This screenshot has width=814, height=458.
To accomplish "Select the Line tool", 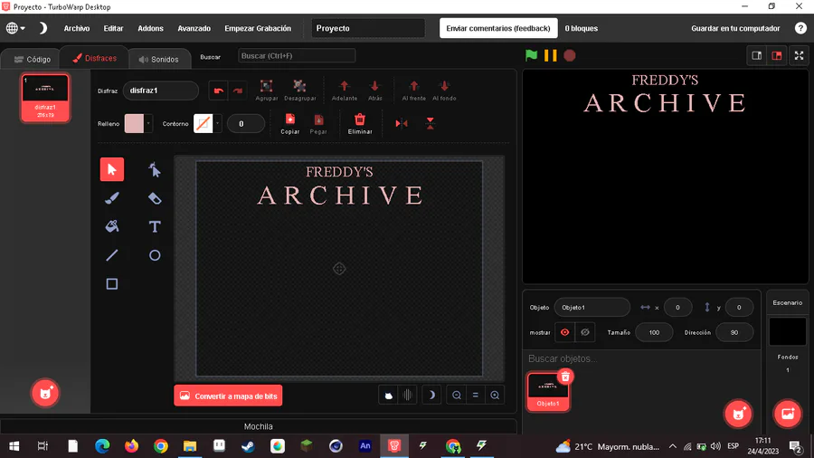I will point(111,255).
